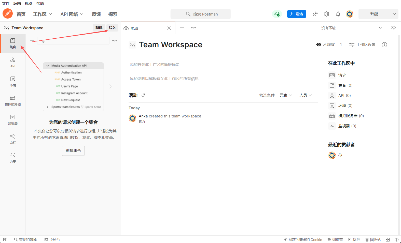Expand the API 网络 dropdown menu
Viewport: 401px width, 243px height.
click(72, 14)
